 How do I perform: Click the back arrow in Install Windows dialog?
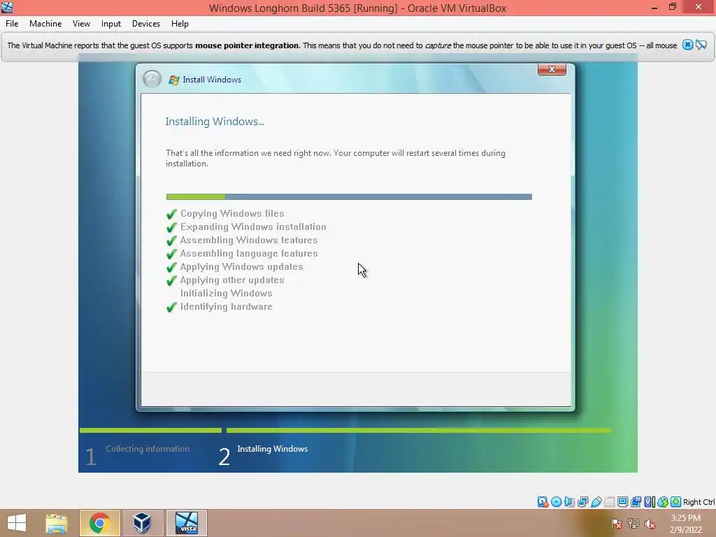(x=152, y=79)
